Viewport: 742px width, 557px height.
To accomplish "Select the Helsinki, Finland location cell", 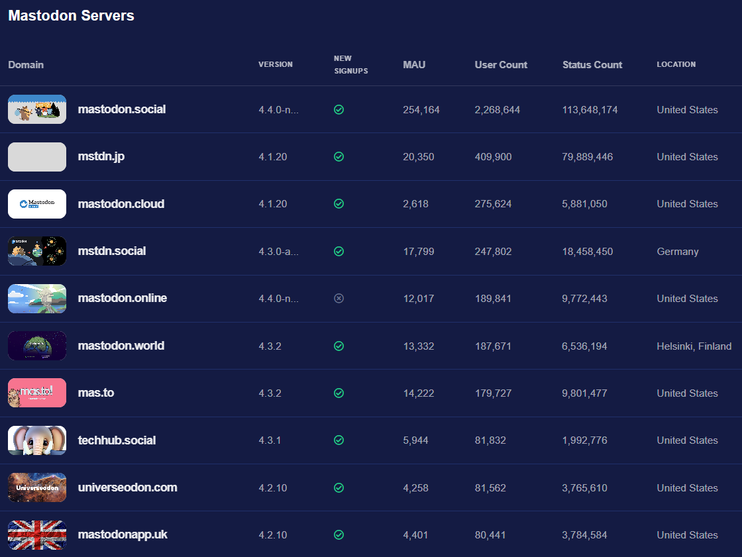I will [x=694, y=346].
